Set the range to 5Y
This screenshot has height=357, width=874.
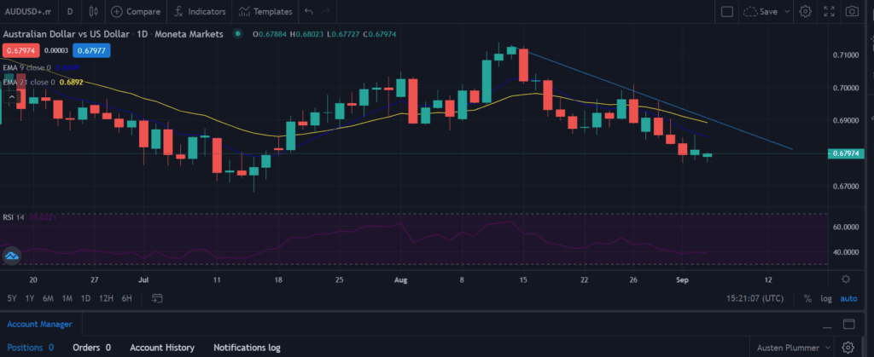[x=12, y=298]
